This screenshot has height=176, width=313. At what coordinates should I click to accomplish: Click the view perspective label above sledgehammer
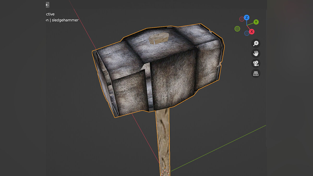(x=50, y=14)
